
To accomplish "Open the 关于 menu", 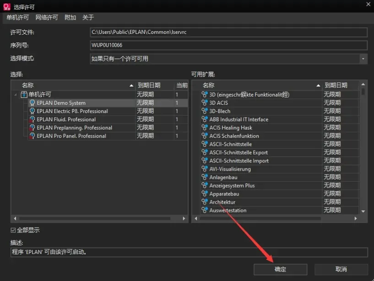I will (88, 17).
